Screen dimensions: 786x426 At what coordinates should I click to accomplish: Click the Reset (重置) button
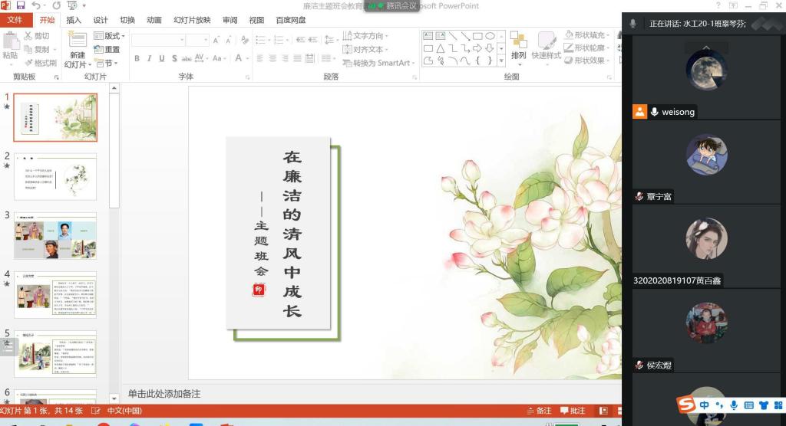107,50
